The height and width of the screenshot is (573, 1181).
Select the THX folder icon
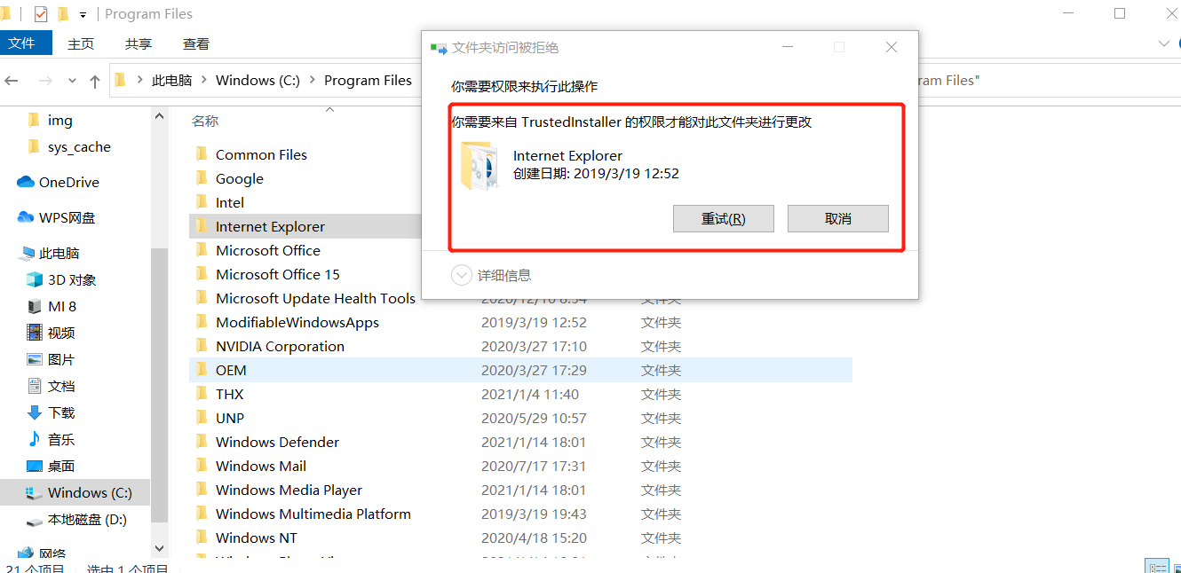(x=202, y=394)
